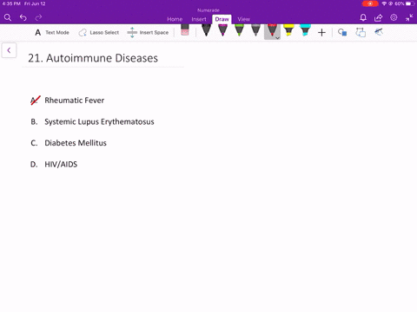Click the Ink to Shape icon
Viewport: 417px width, 312px height.
click(361, 32)
